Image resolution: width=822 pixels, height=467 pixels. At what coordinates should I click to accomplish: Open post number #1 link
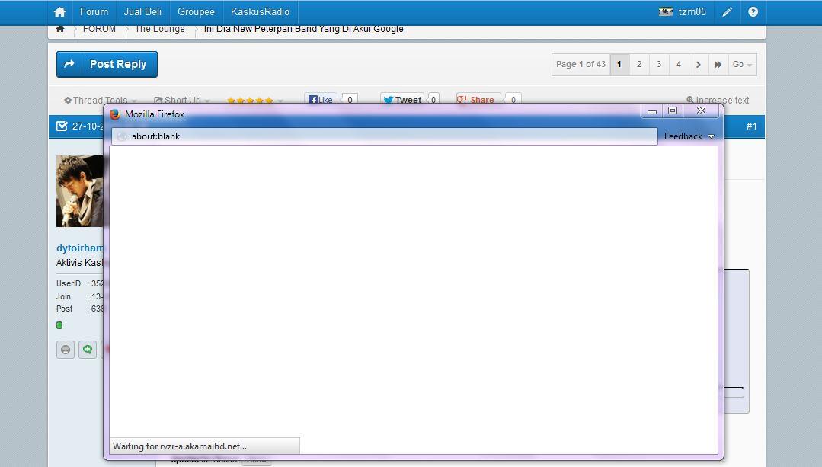[x=751, y=126]
